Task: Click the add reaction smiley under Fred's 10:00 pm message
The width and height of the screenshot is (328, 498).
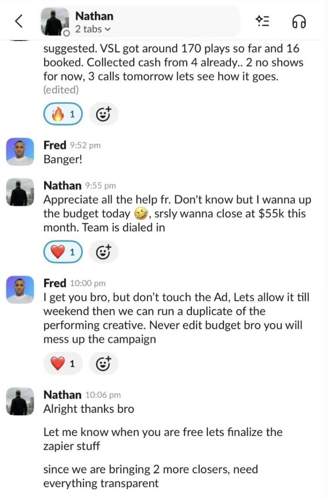Action: coord(104,363)
